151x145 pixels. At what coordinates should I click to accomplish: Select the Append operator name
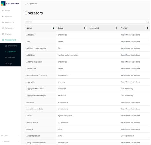[x=30, y=129]
